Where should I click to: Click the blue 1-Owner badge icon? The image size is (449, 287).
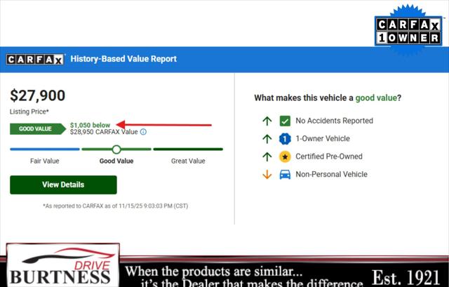pos(285,139)
